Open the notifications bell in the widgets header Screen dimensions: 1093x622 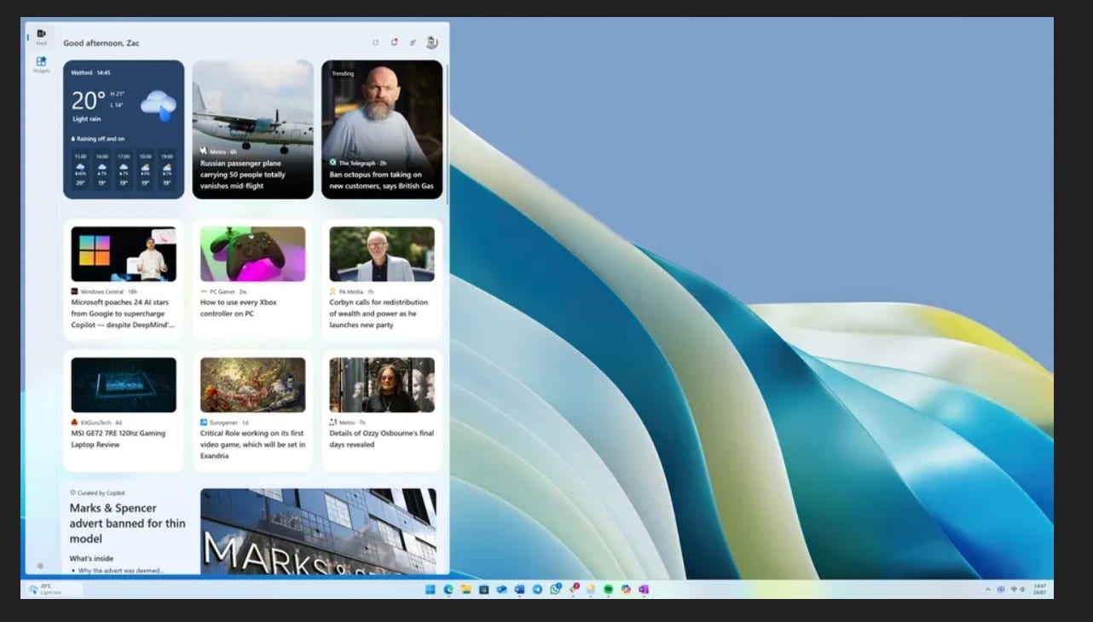click(x=395, y=41)
